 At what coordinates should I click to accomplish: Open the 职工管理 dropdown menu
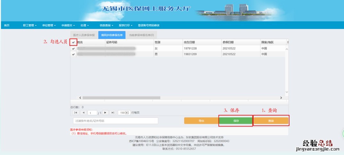(29, 25)
